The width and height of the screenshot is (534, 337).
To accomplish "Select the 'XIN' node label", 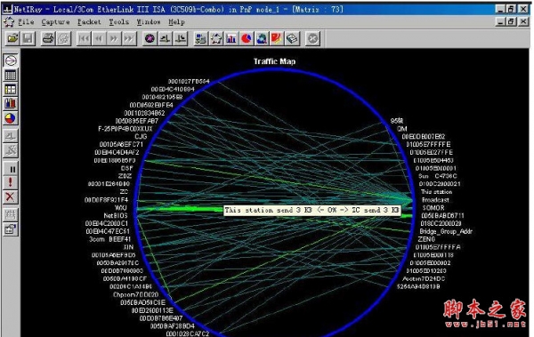I will (128, 247).
